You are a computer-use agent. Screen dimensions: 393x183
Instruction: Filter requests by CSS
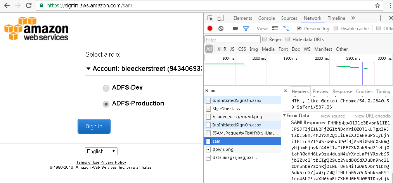(242, 49)
